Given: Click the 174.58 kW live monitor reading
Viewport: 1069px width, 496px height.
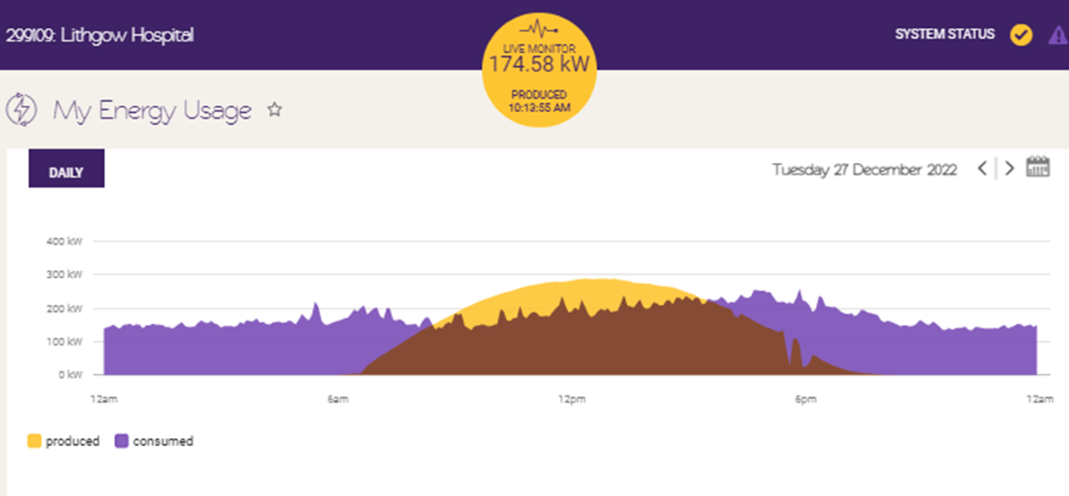Looking at the screenshot, I should click(539, 65).
